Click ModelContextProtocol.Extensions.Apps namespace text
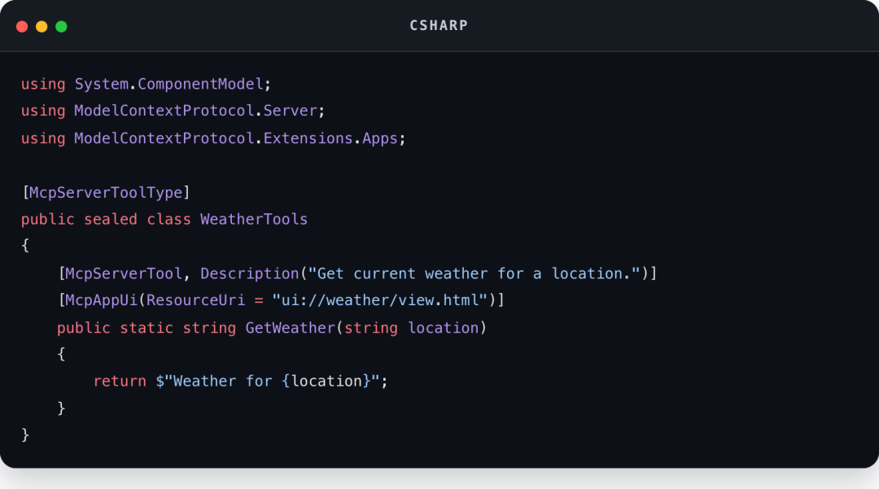 236,138
